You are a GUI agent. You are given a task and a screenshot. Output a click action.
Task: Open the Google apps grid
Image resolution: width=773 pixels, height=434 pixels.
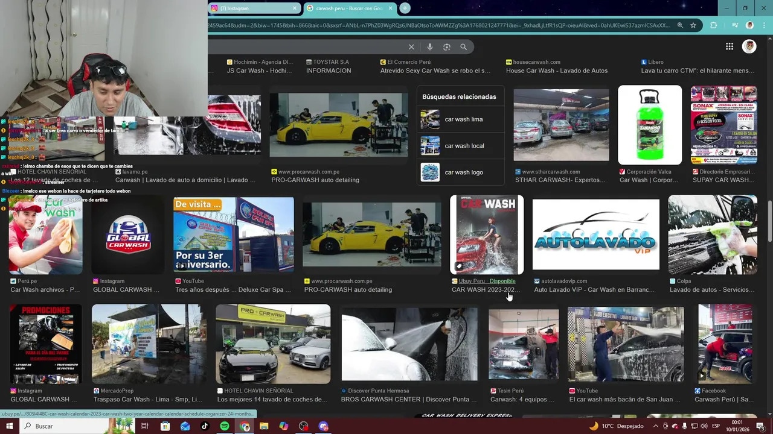[x=730, y=46]
